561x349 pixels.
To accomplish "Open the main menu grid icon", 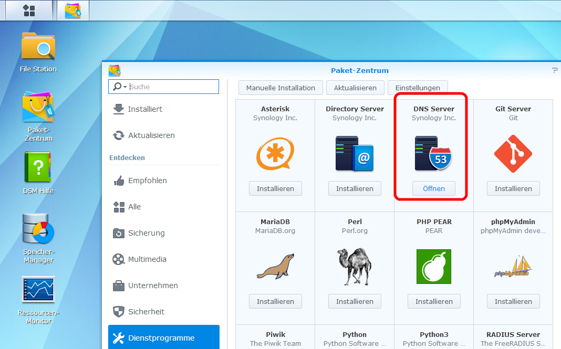I will (29, 10).
